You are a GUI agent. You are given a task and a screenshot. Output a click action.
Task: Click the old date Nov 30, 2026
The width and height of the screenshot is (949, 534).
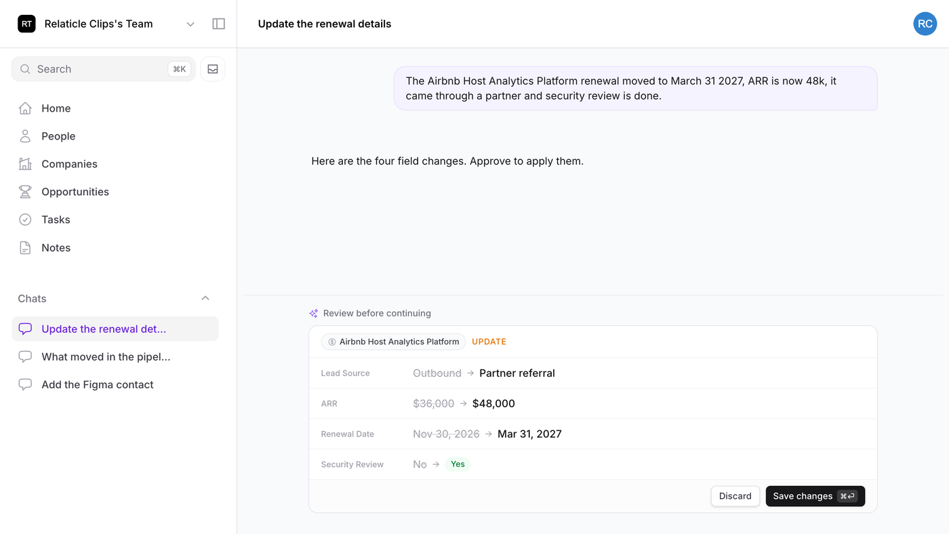[x=446, y=434]
